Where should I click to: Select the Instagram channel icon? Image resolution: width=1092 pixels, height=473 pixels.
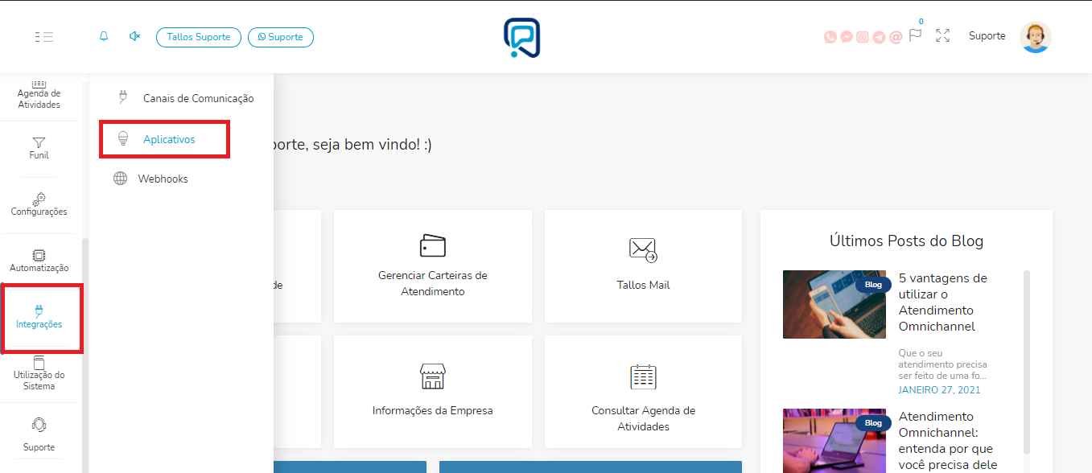863,36
